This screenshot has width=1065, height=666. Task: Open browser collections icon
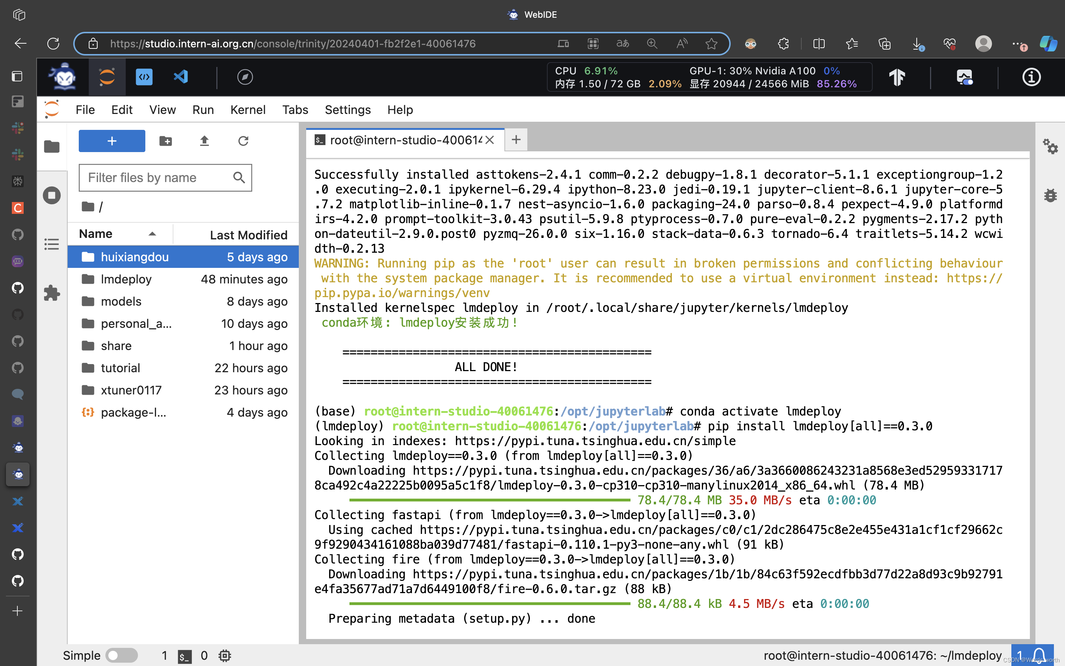click(885, 44)
